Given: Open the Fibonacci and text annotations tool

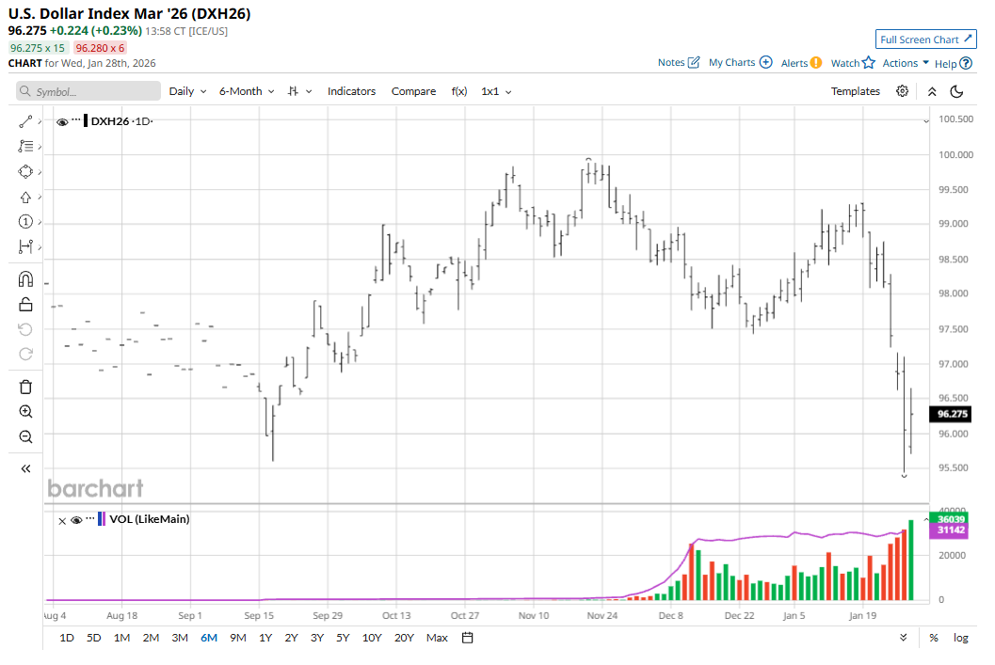Looking at the screenshot, I should [25, 147].
